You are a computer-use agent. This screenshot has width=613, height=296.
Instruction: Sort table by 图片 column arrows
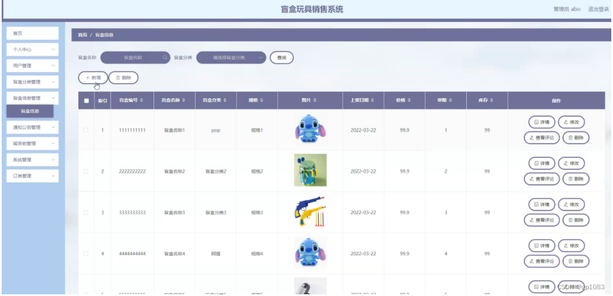pos(315,100)
